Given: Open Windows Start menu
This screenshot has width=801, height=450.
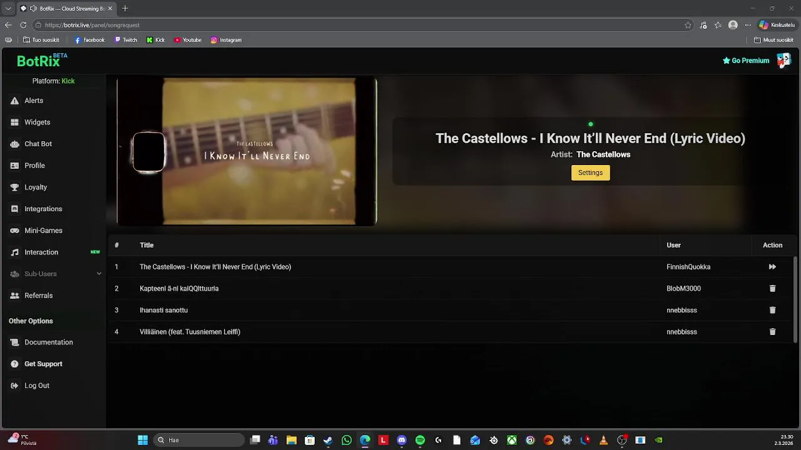Looking at the screenshot, I should 143,440.
